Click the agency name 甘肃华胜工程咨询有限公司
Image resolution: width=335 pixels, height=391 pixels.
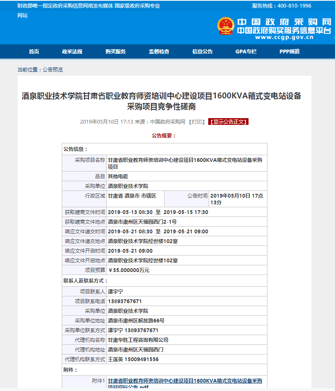pyautogui.click(x=138, y=340)
